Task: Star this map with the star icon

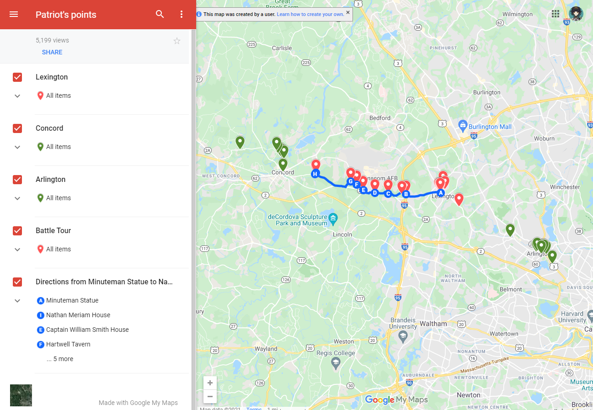Action: pyautogui.click(x=177, y=41)
